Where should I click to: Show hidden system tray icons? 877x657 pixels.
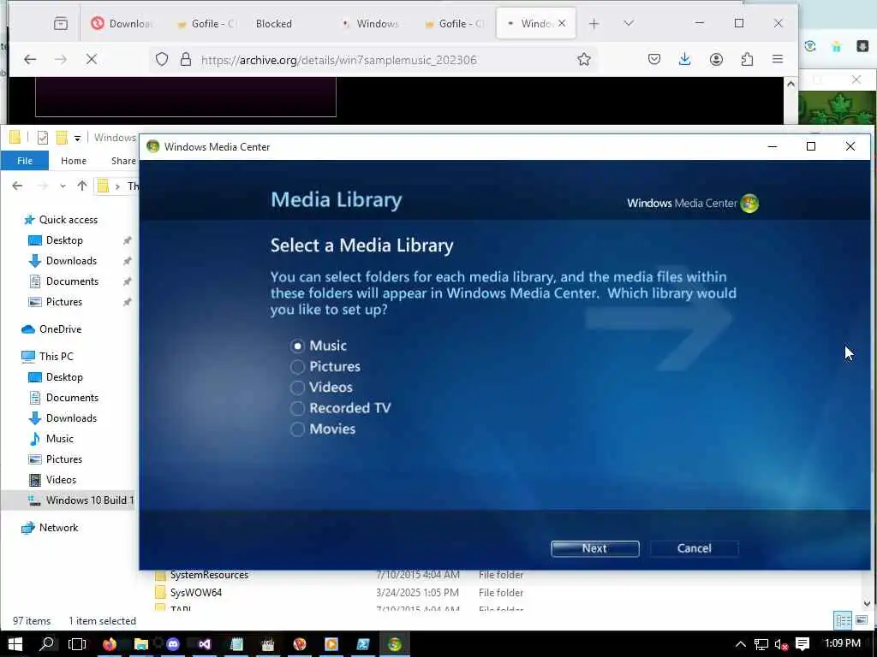[741, 644]
